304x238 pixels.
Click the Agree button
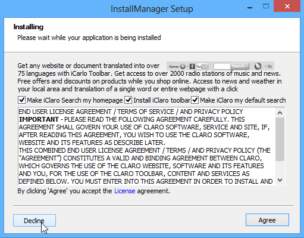(267, 220)
